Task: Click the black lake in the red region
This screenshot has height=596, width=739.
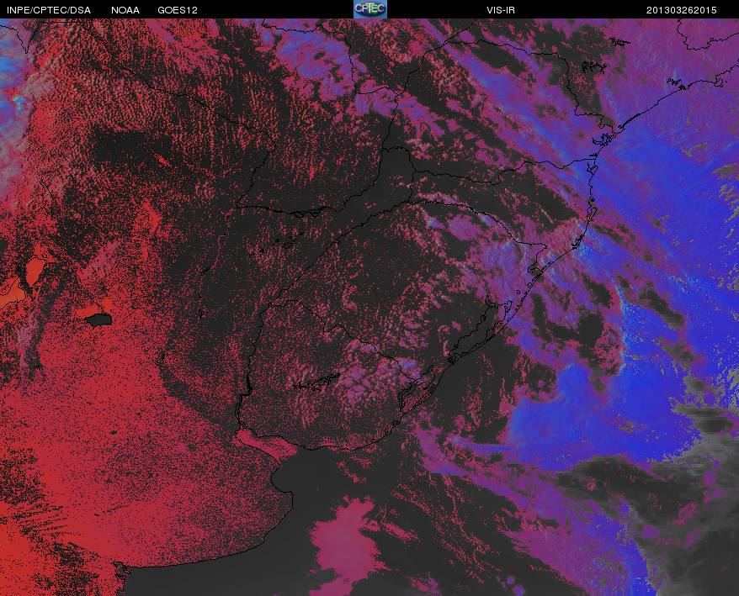Action: tap(98, 320)
